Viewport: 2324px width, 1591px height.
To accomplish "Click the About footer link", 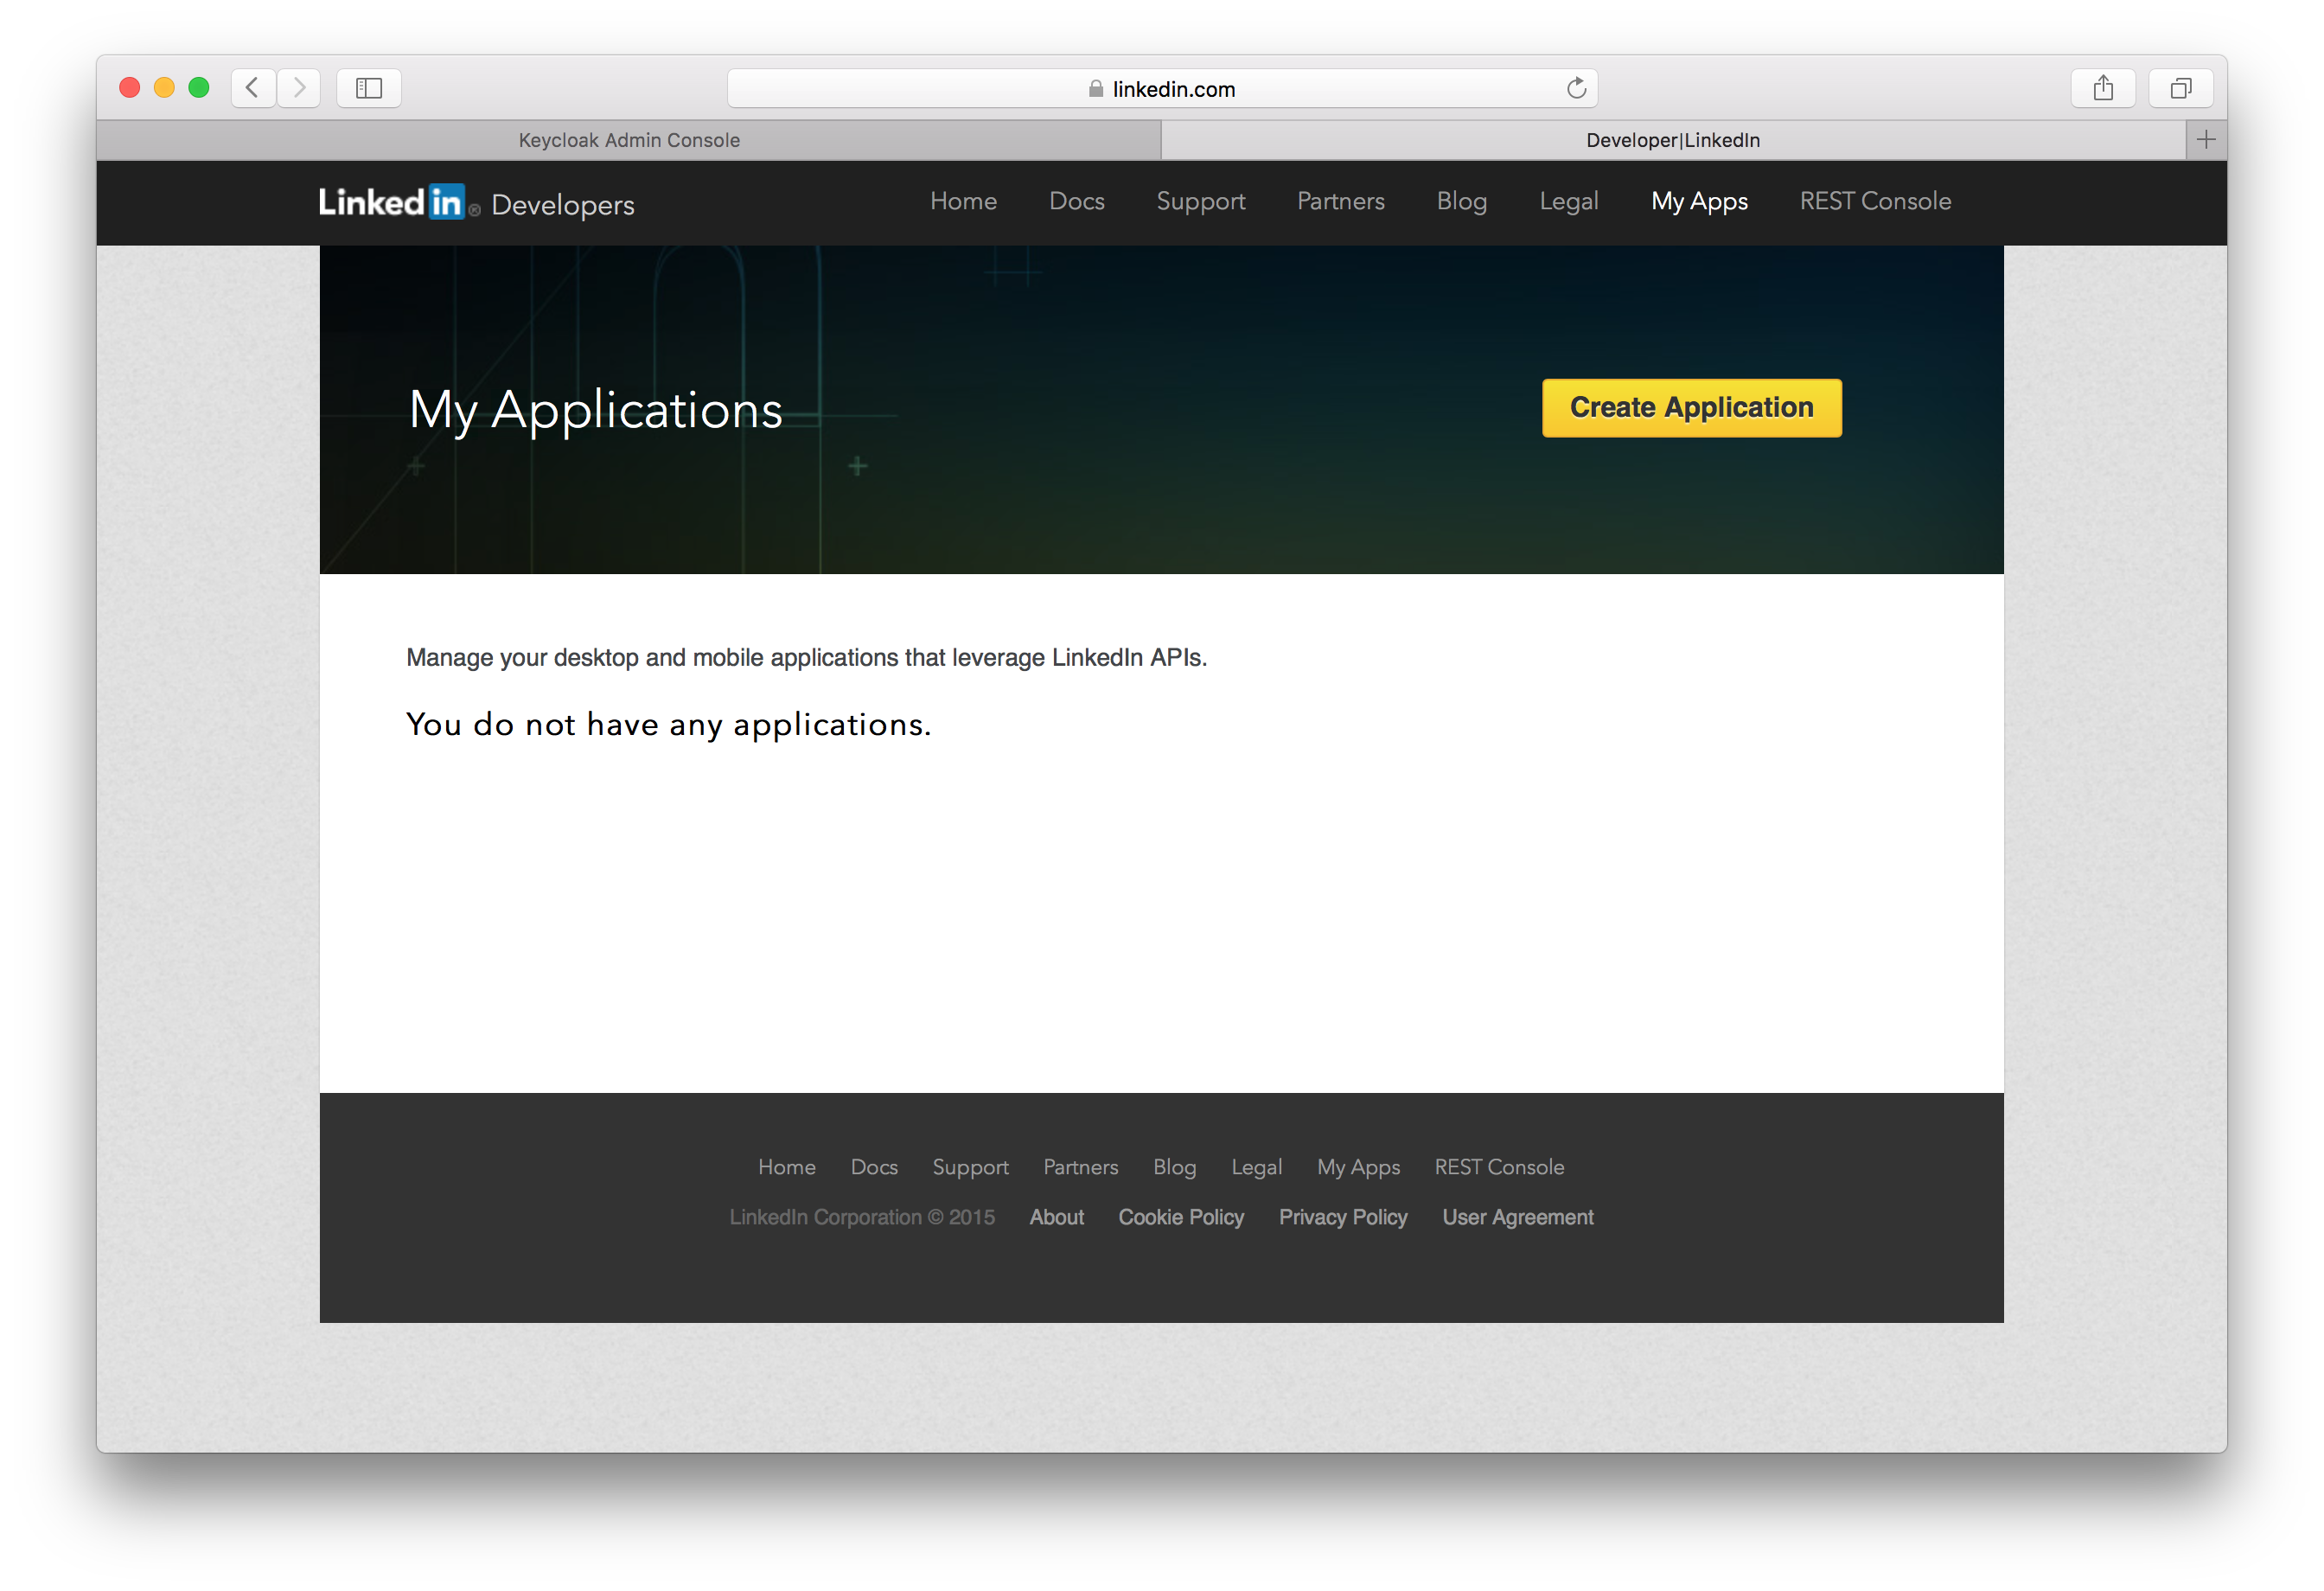I will [x=1056, y=1217].
